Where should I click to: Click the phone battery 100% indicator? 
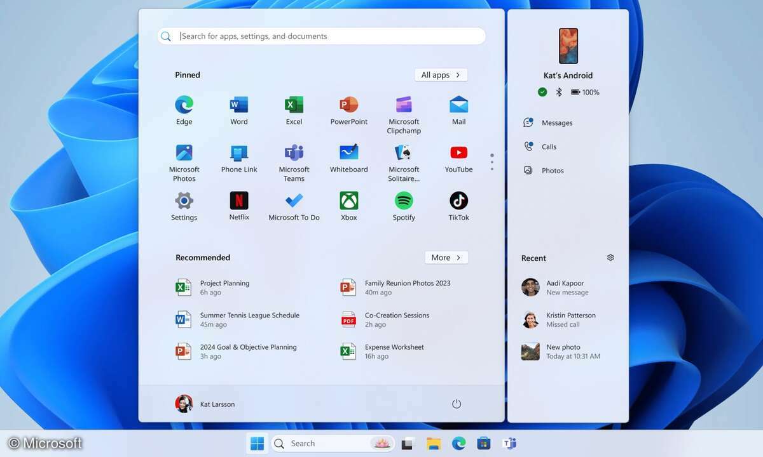pyautogui.click(x=585, y=92)
